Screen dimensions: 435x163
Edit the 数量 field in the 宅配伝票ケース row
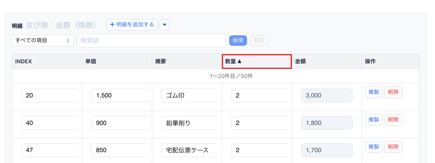click(x=260, y=150)
